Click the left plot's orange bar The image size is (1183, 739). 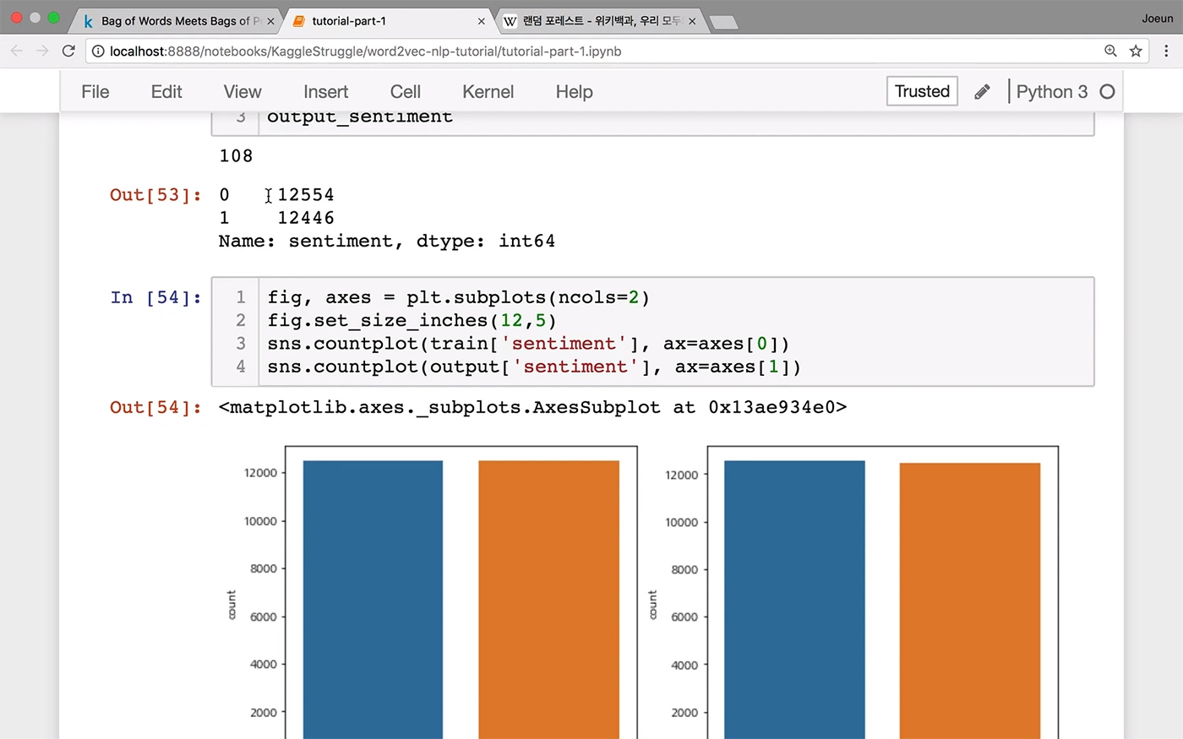pos(548,600)
